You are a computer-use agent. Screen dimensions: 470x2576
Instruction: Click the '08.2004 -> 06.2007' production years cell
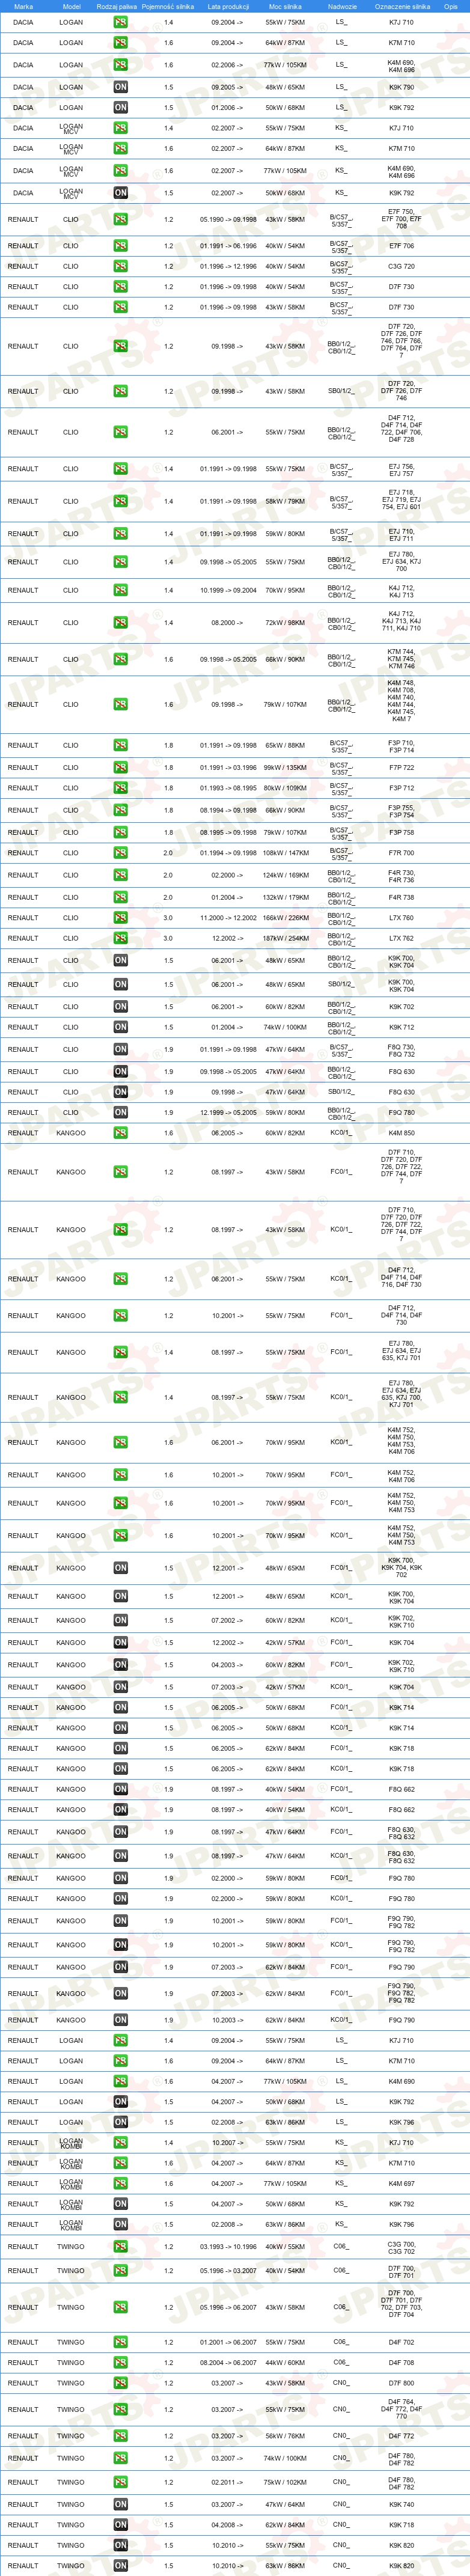[228, 2362]
